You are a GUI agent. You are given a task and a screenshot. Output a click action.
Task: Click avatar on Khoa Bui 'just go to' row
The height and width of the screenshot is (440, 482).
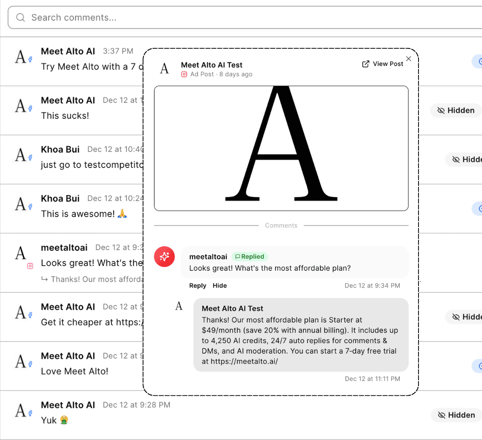point(21,155)
